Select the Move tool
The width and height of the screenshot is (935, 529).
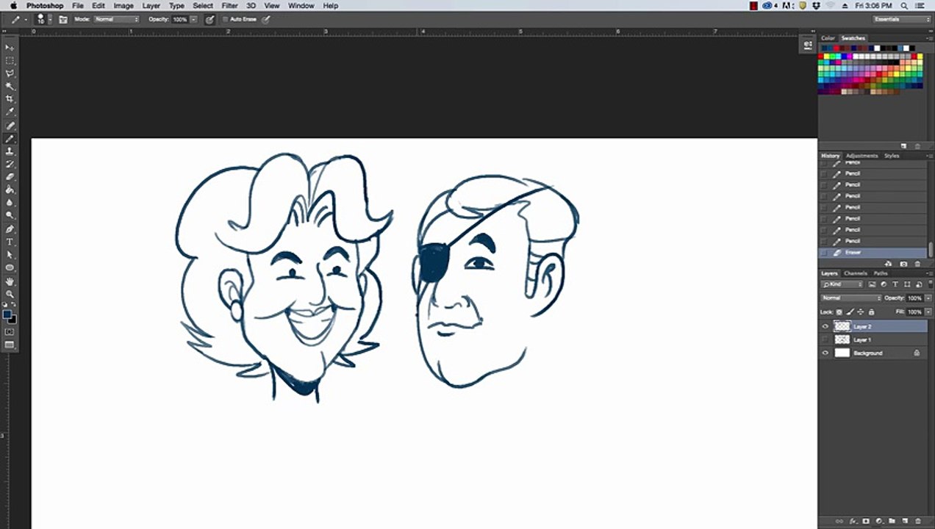coord(10,48)
